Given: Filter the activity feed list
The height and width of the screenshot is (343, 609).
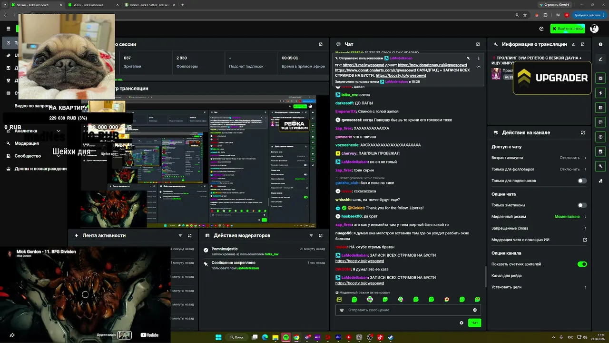Looking at the screenshot, I should click(180, 235).
